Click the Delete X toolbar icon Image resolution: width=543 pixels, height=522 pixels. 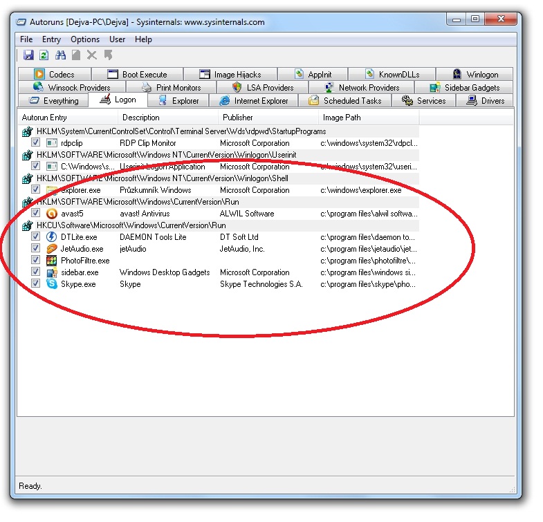[92, 55]
